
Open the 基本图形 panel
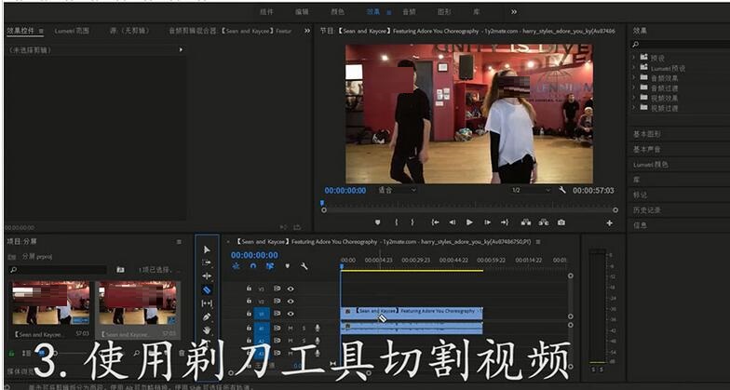coord(647,134)
